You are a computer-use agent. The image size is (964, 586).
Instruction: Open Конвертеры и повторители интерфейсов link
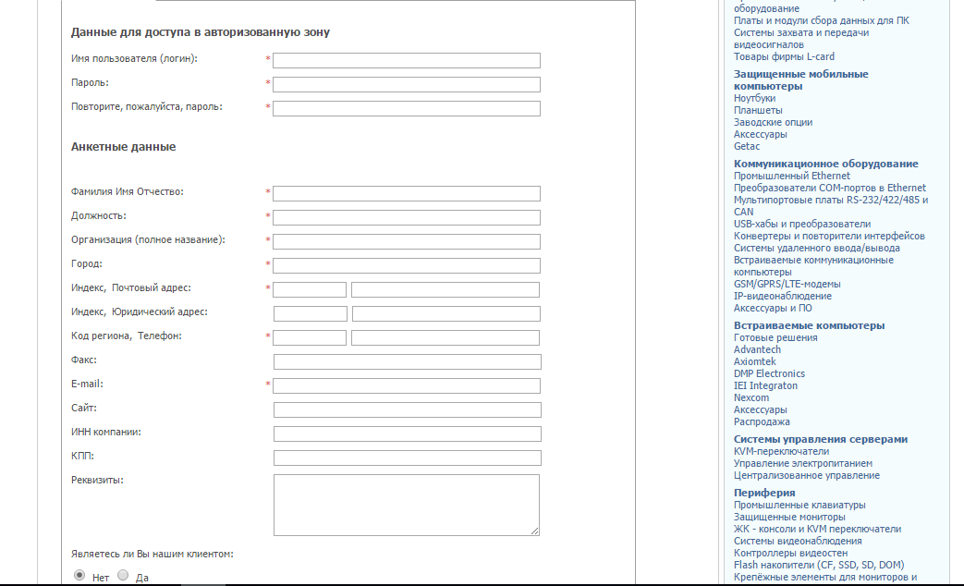[x=829, y=236]
